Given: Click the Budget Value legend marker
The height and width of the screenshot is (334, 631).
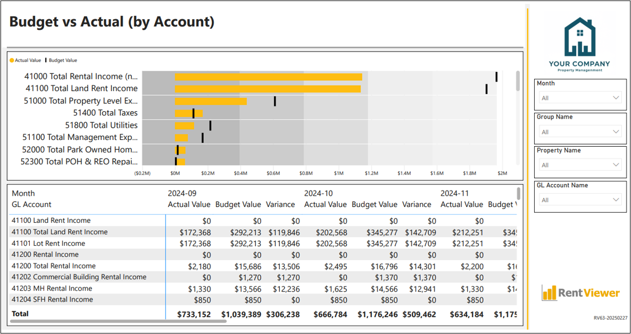Looking at the screenshot, I should click(x=46, y=60).
